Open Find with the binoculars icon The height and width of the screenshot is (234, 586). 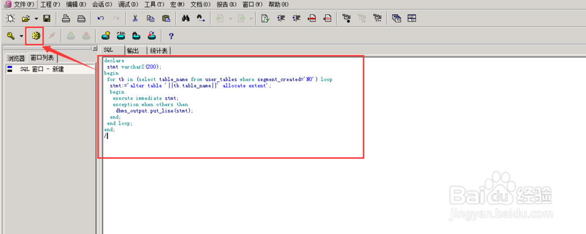(186, 18)
